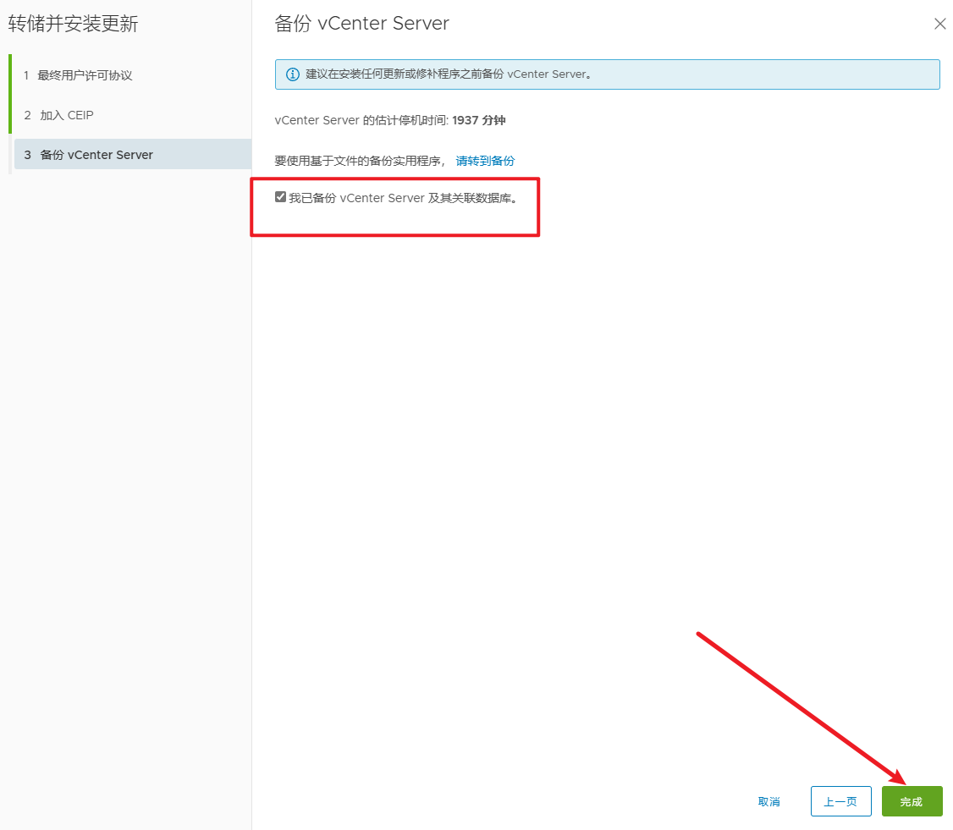Click the 1937 分钟 downtime value
Image resolution: width=953 pixels, height=830 pixels.
478,121
